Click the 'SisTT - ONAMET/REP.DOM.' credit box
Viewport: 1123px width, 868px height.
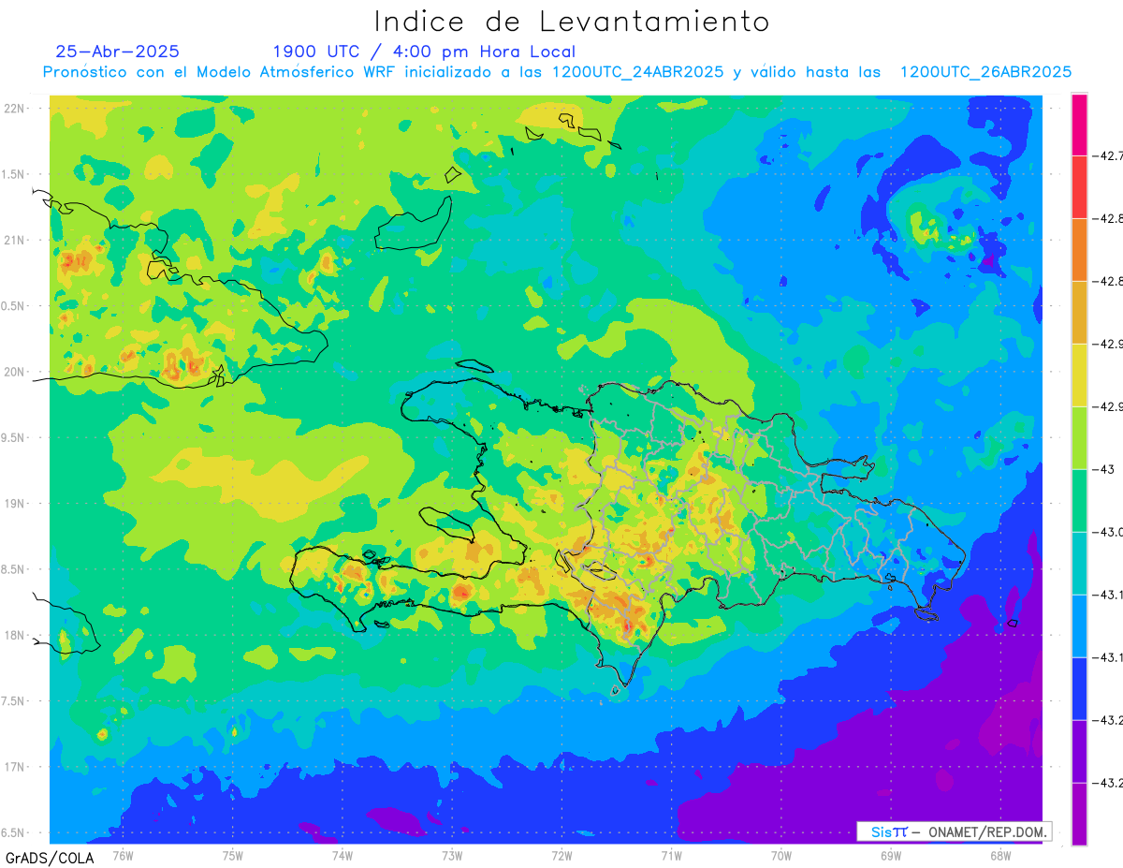pyautogui.click(x=955, y=831)
